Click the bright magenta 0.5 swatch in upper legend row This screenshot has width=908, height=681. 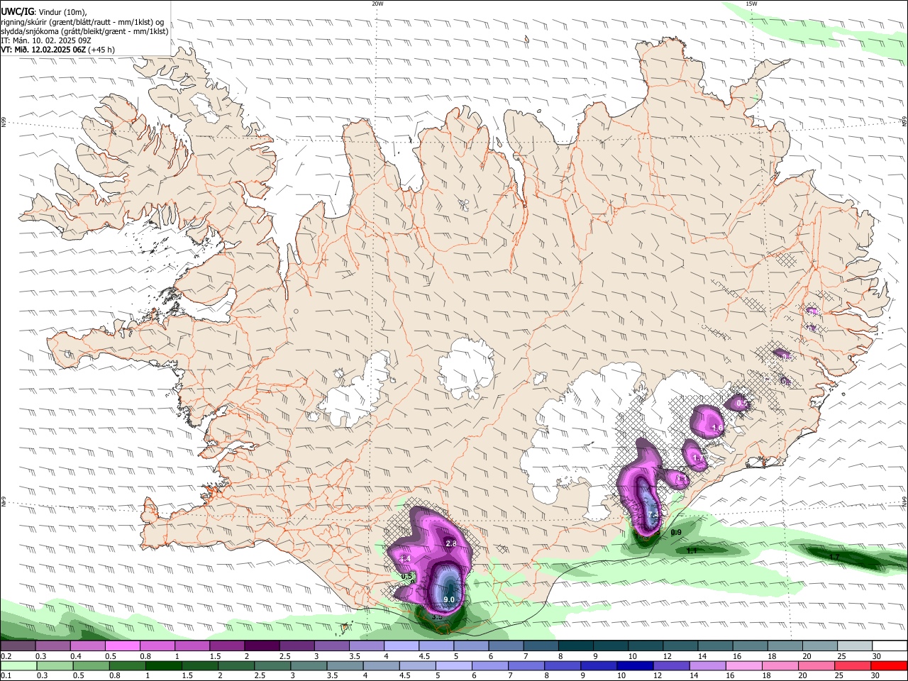pyautogui.click(x=122, y=646)
